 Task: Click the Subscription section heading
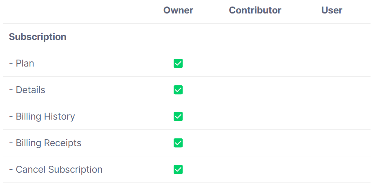[38, 37]
